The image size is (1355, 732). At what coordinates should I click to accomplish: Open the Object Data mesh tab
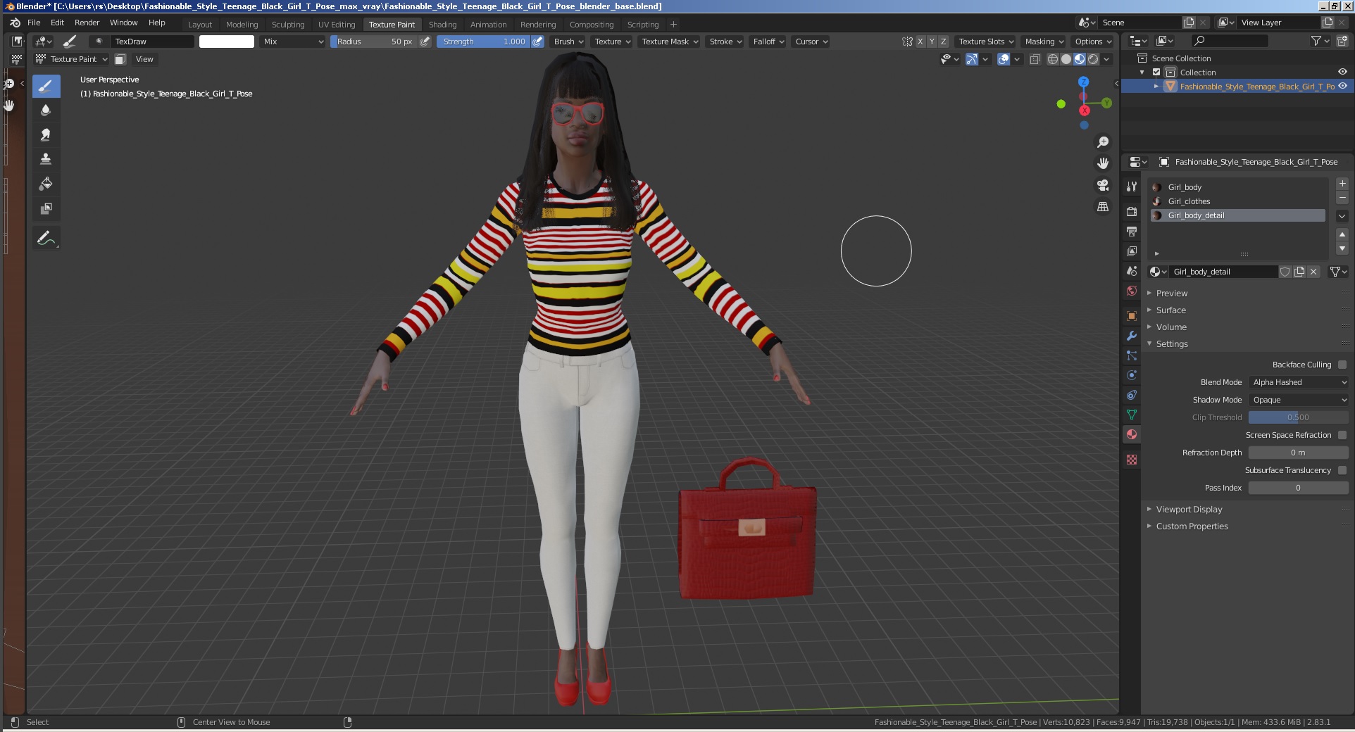point(1132,415)
